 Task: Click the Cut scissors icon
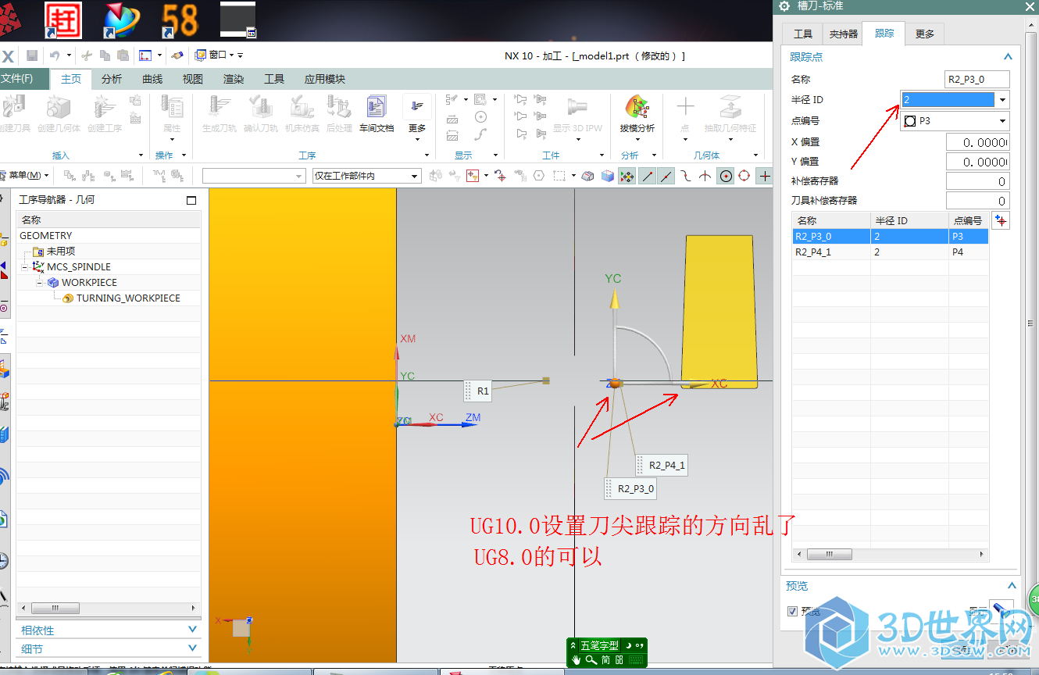click(x=87, y=55)
